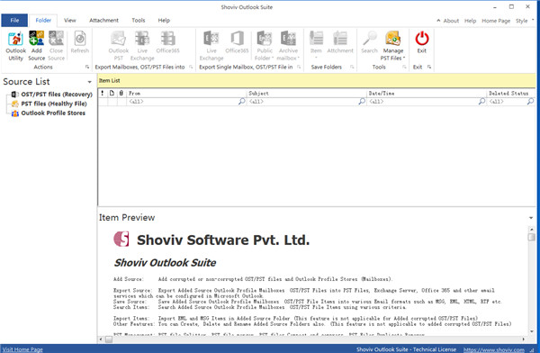Image resolution: width=540 pixels, height=353 pixels.
Task: Click the Outlook Profile Stores tree icon
Action: click(x=14, y=113)
